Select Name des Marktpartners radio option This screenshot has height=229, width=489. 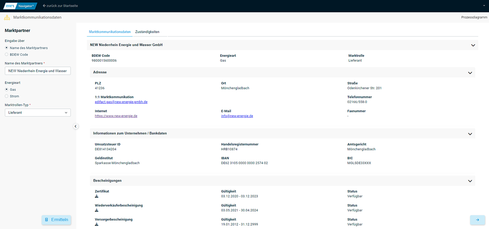click(6, 48)
